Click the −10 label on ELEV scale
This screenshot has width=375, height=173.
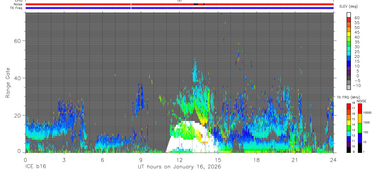point(357,85)
